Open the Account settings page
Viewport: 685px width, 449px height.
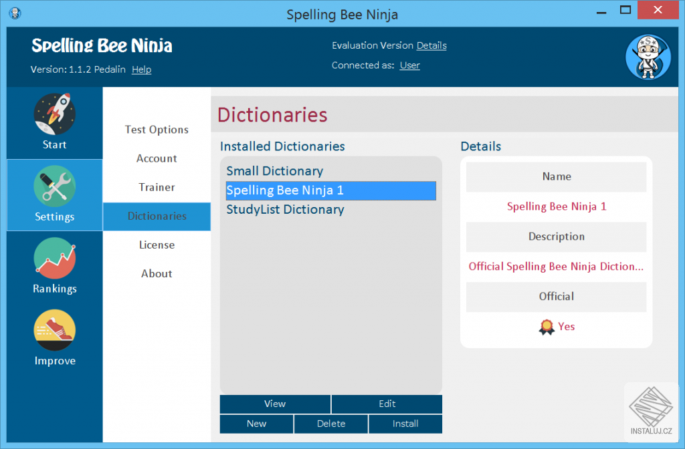(157, 158)
